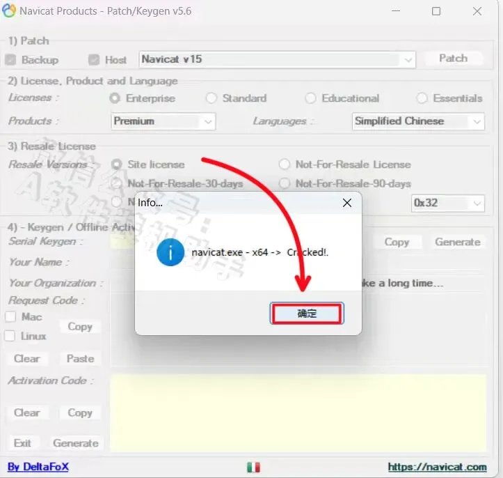The height and width of the screenshot is (478, 503).
Task: Toggle the Mac checkbox
Action: pos(10,317)
